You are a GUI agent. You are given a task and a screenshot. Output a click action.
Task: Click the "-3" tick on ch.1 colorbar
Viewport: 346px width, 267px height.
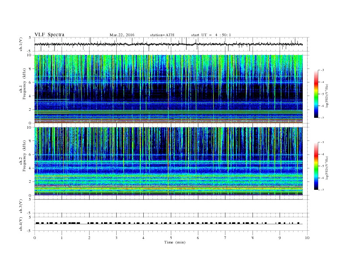click(x=322, y=70)
